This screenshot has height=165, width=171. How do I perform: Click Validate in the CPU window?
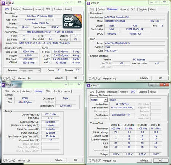pos(59,78)
